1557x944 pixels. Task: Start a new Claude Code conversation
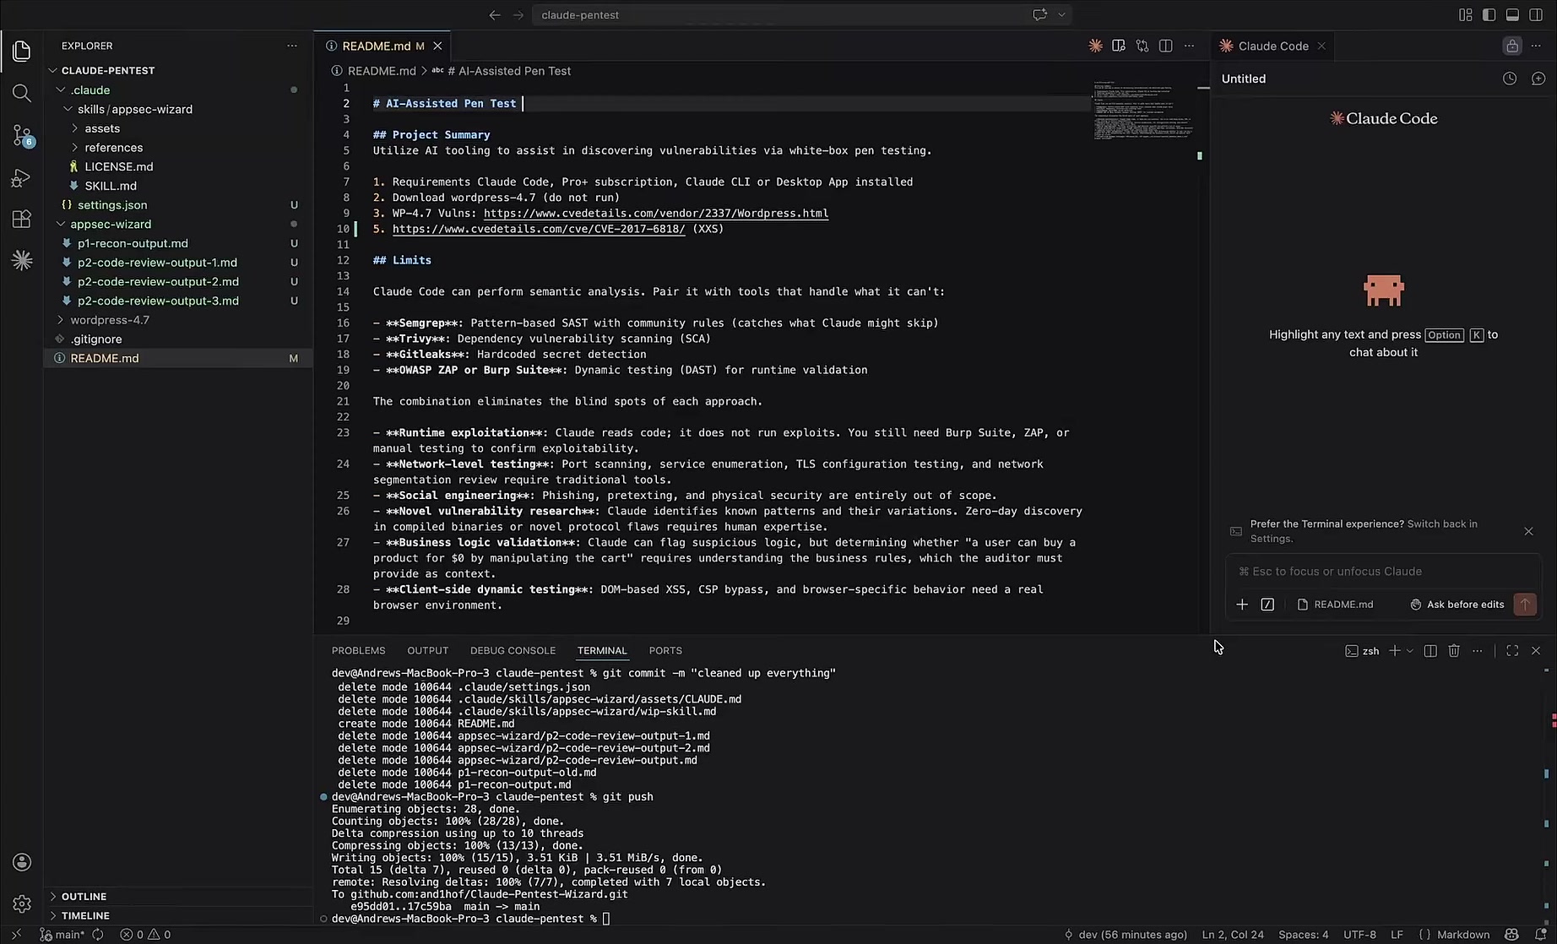point(1538,79)
